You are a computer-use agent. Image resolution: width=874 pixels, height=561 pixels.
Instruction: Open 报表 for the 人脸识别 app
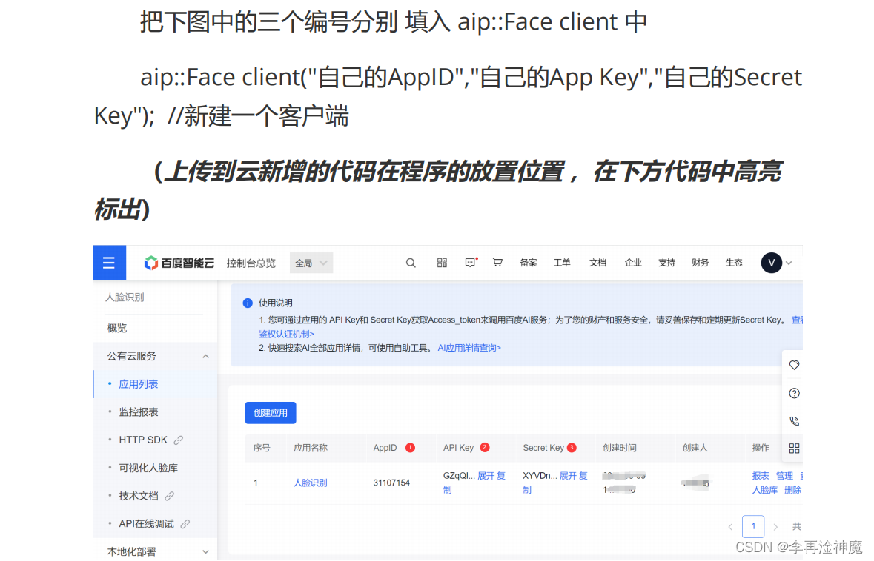pos(761,476)
